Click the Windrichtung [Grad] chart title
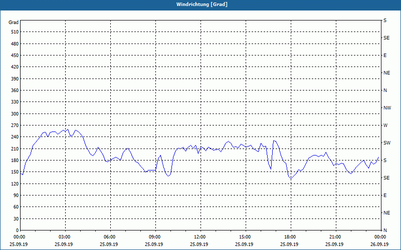 click(x=202, y=4)
